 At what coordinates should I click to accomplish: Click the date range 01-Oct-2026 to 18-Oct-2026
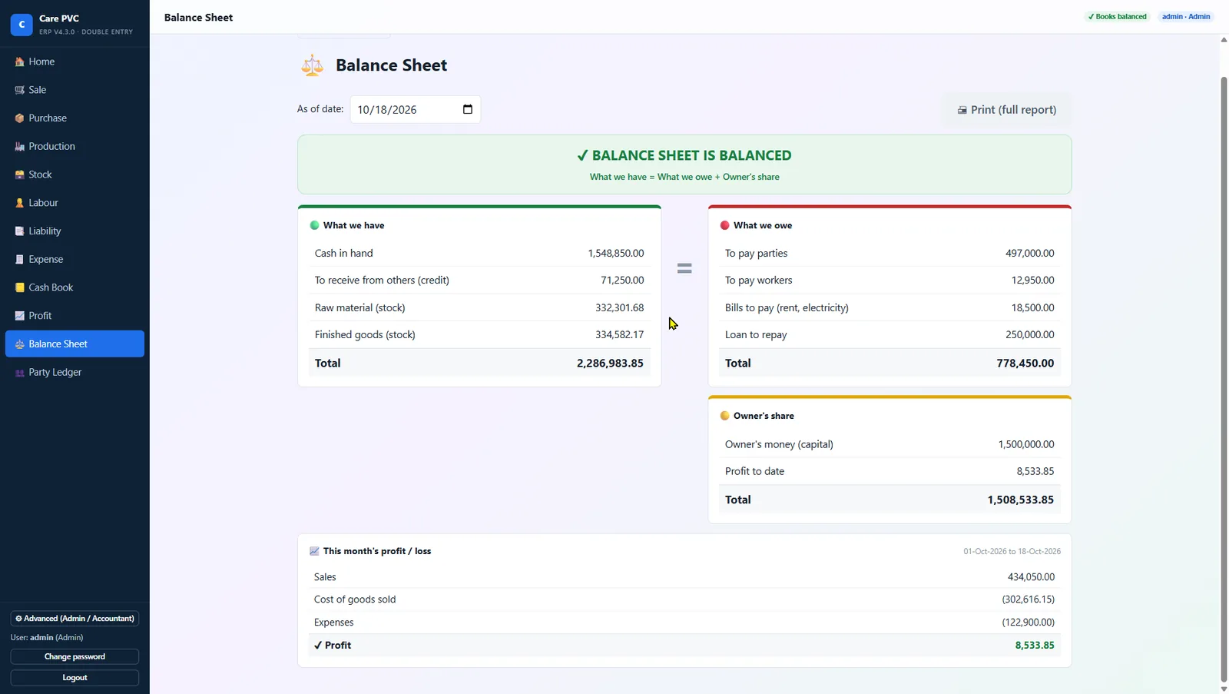(x=1012, y=551)
